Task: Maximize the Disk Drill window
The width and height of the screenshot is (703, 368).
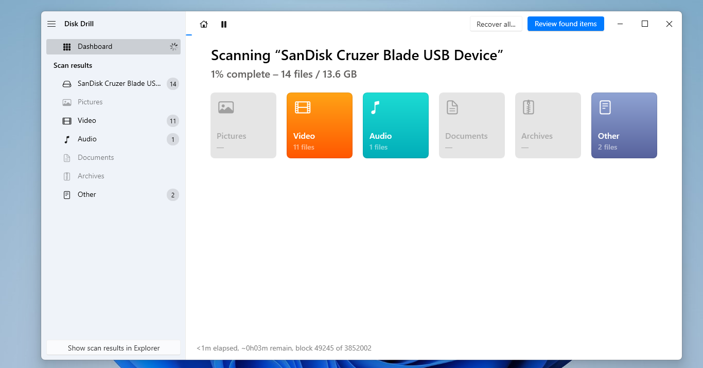Action: point(645,24)
